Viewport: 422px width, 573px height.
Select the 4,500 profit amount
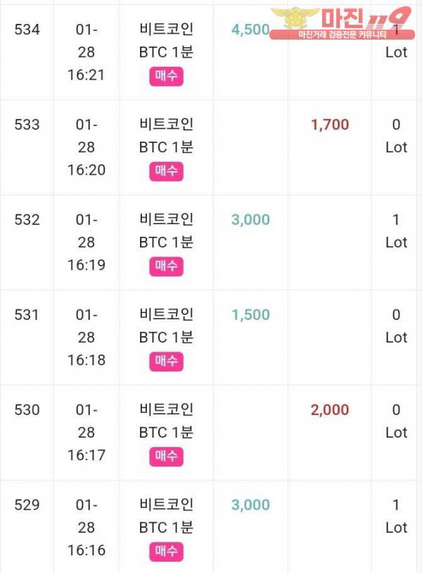[250, 30]
